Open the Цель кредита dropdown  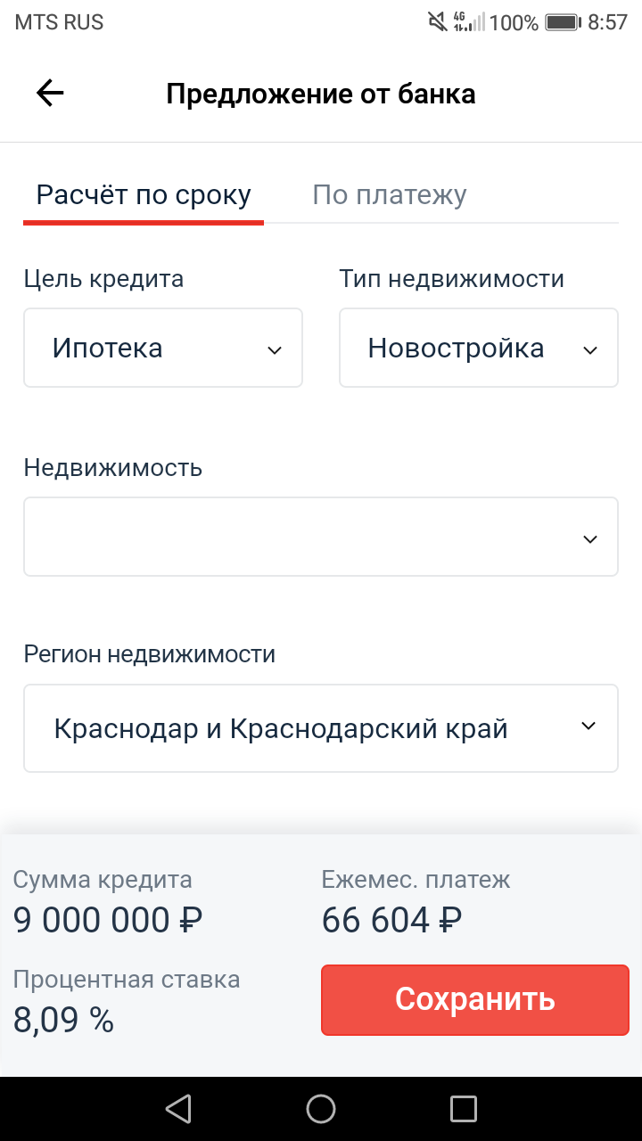click(163, 348)
